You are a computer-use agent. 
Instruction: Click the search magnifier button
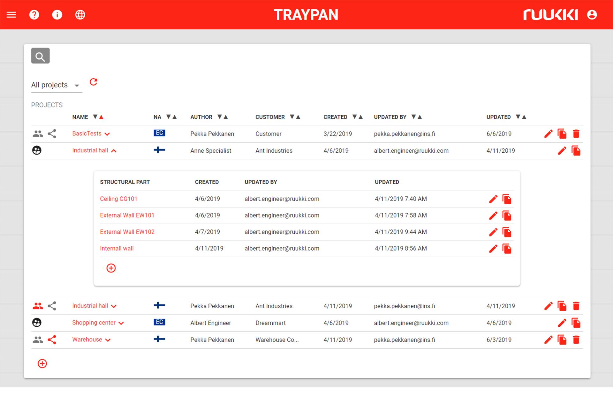[40, 56]
